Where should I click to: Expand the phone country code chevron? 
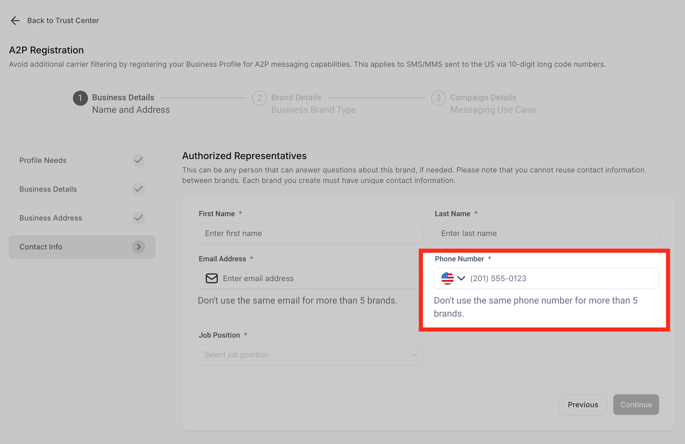tap(461, 278)
